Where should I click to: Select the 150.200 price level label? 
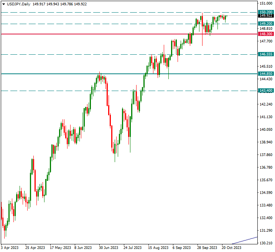tap(266, 12)
